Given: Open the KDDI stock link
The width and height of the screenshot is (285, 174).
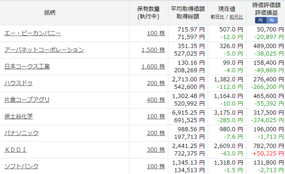Looking at the screenshot, I should (x=16, y=150).
